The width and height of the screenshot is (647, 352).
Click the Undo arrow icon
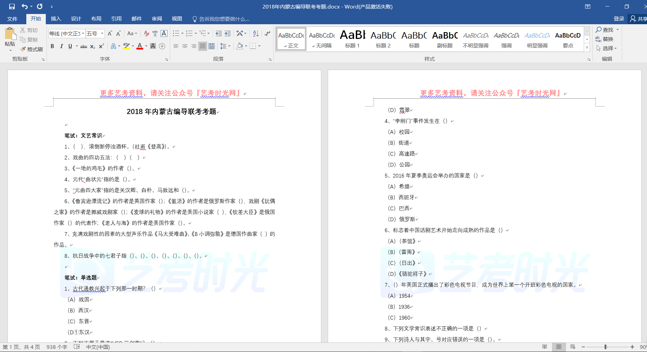coord(25,6)
